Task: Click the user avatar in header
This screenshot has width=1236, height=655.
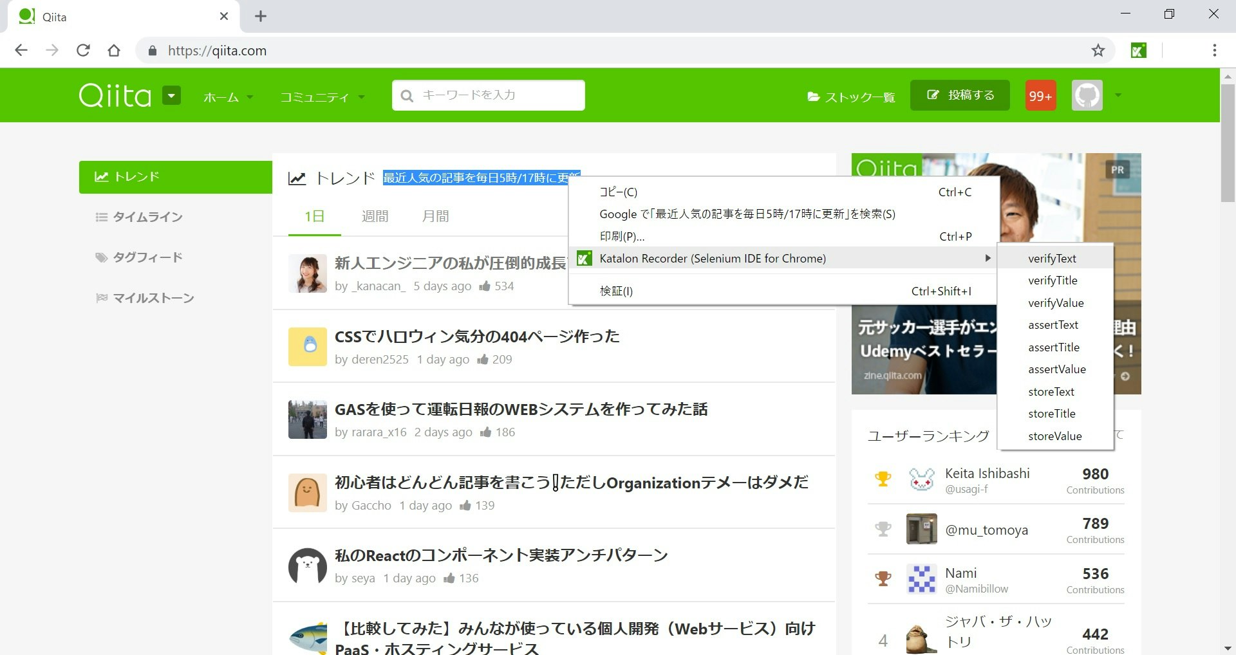Action: (1087, 95)
